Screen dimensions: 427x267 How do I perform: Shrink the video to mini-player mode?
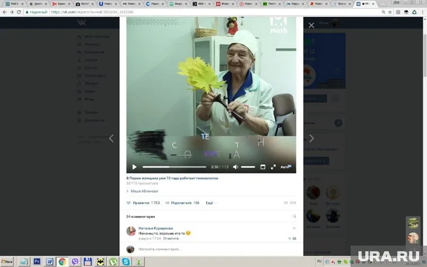click(263, 167)
